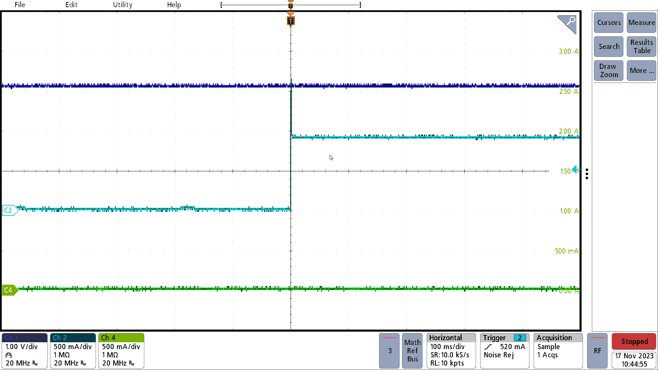
Task: Select the C4 channel ground handle
Action: (x=10, y=290)
